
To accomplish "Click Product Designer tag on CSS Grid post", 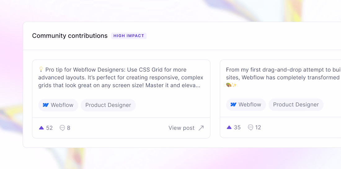I will 108,105.
